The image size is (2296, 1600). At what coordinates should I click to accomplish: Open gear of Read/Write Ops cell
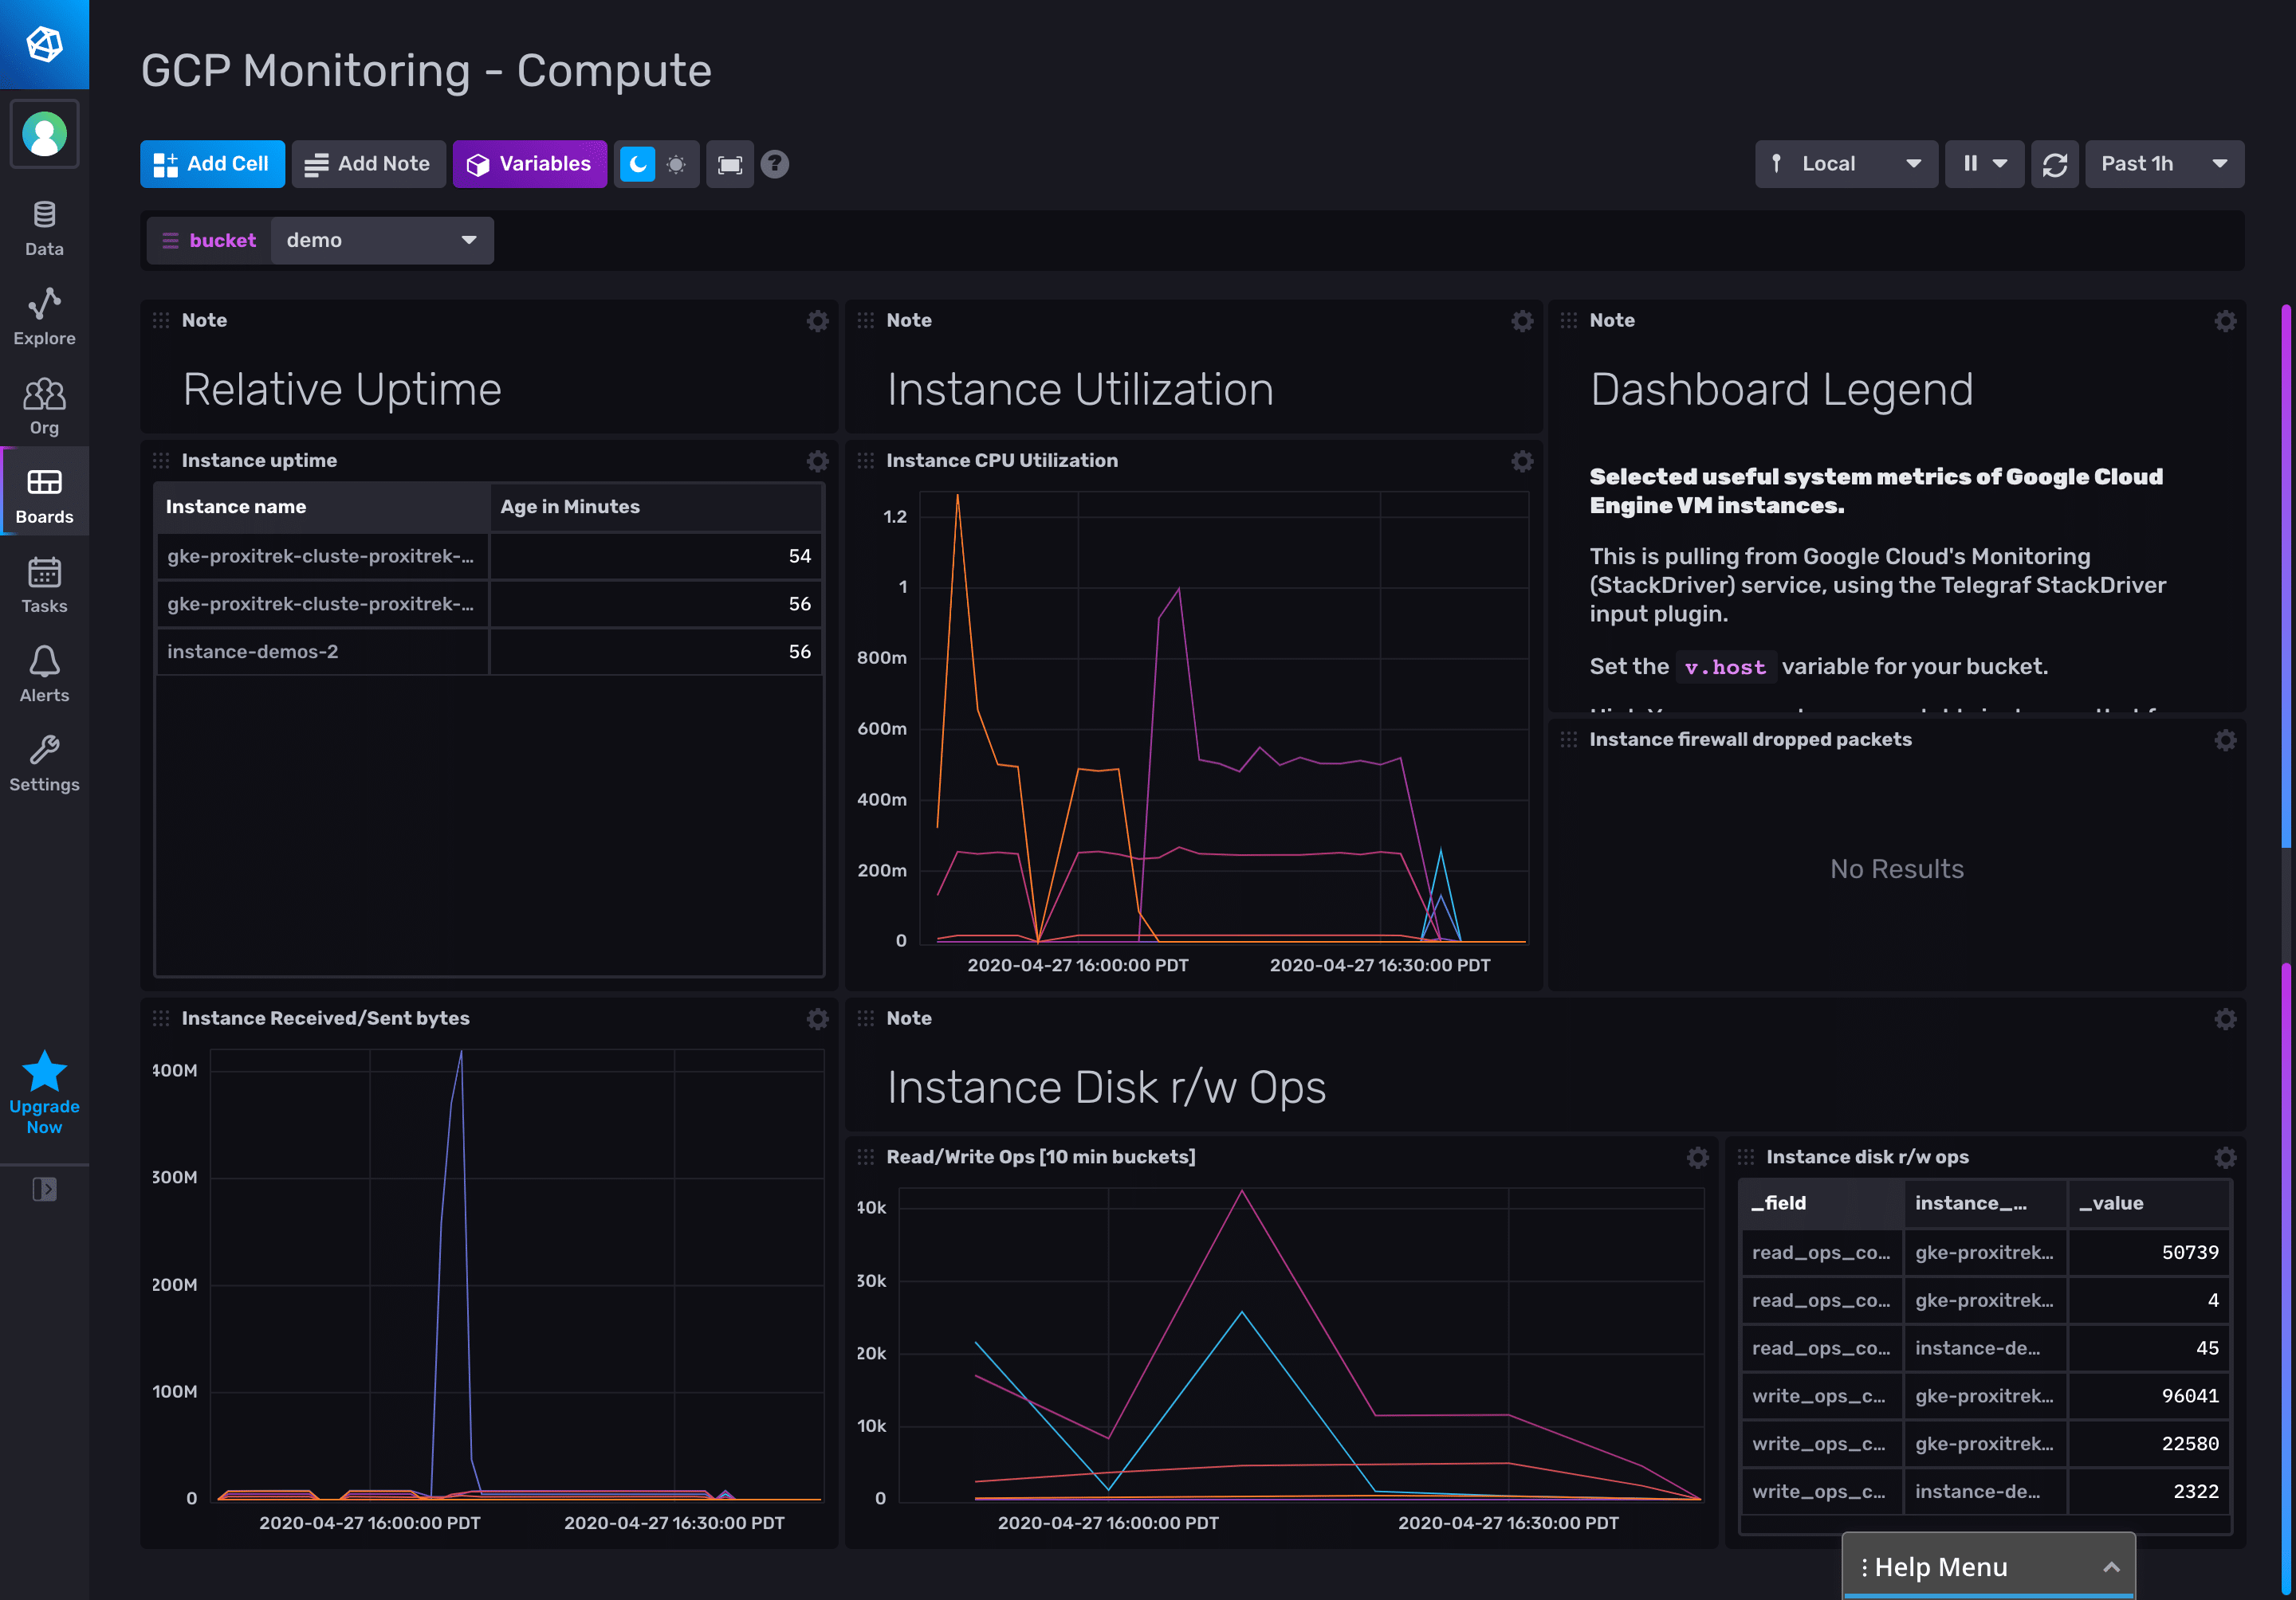(x=1697, y=1157)
